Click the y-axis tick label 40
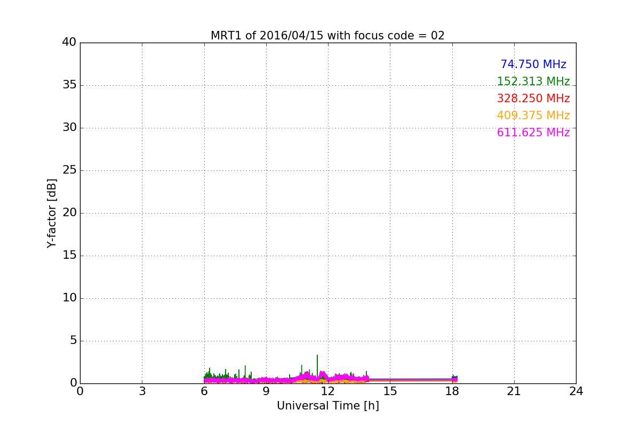This screenshot has width=640, height=426. 69,43
